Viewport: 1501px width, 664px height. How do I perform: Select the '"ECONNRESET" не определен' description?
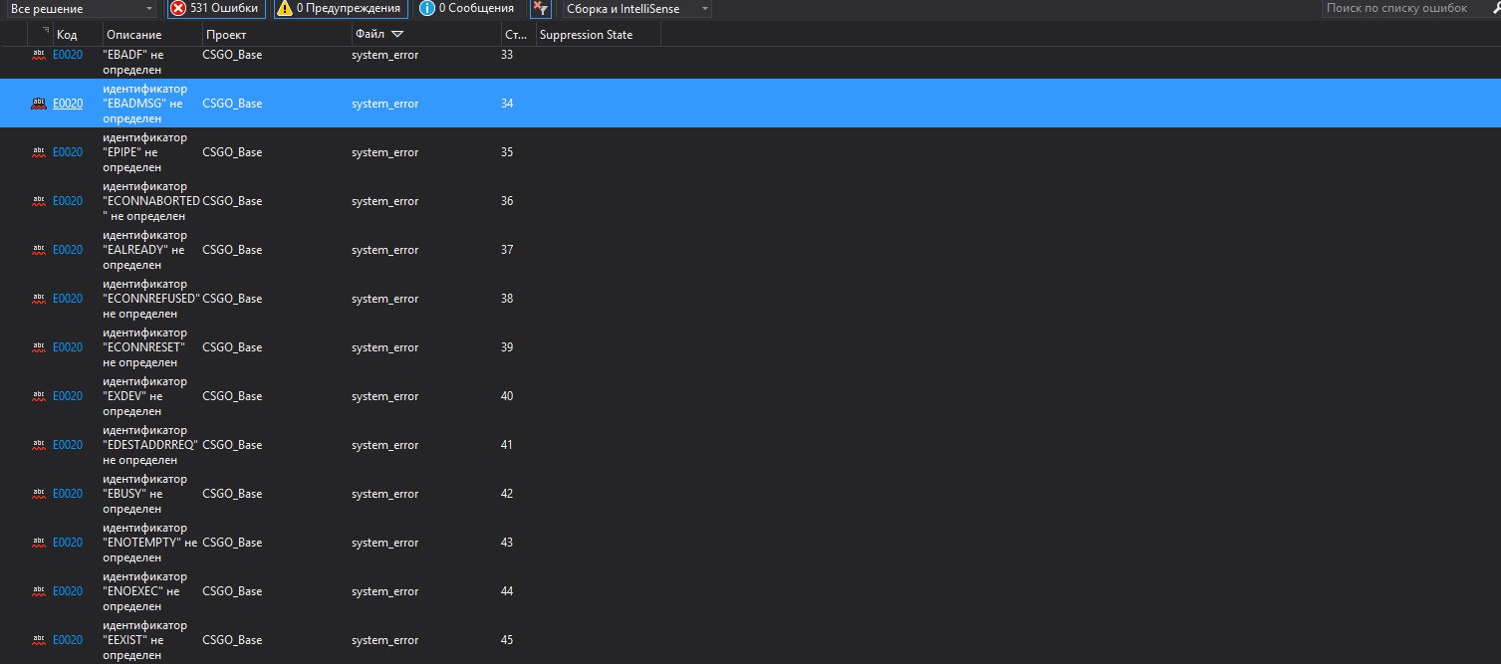tap(144, 347)
